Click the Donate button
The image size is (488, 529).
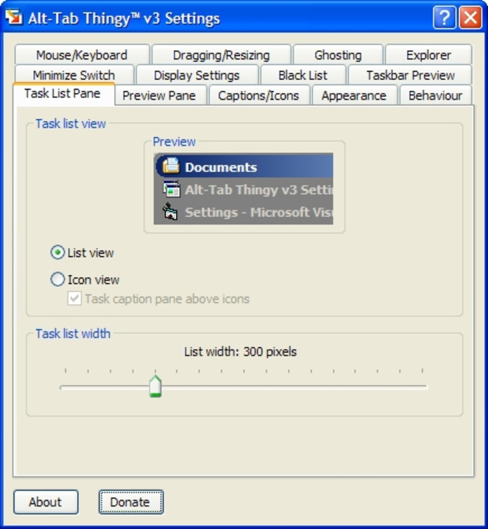[x=131, y=502]
